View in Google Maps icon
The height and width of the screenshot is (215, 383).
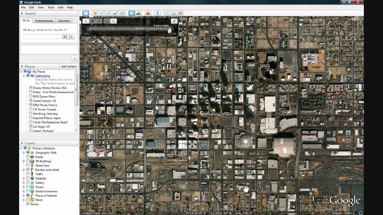click(x=180, y=13)
